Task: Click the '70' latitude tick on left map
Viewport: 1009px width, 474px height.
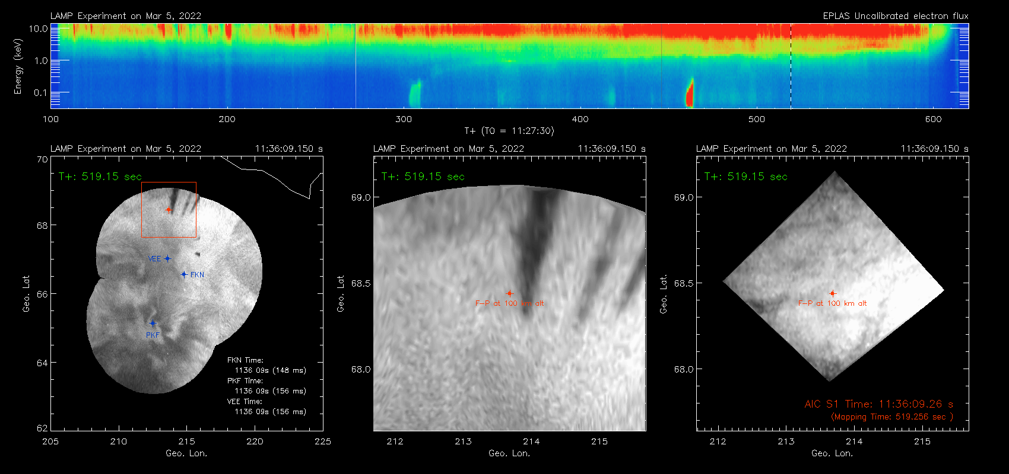Action: 42,159
